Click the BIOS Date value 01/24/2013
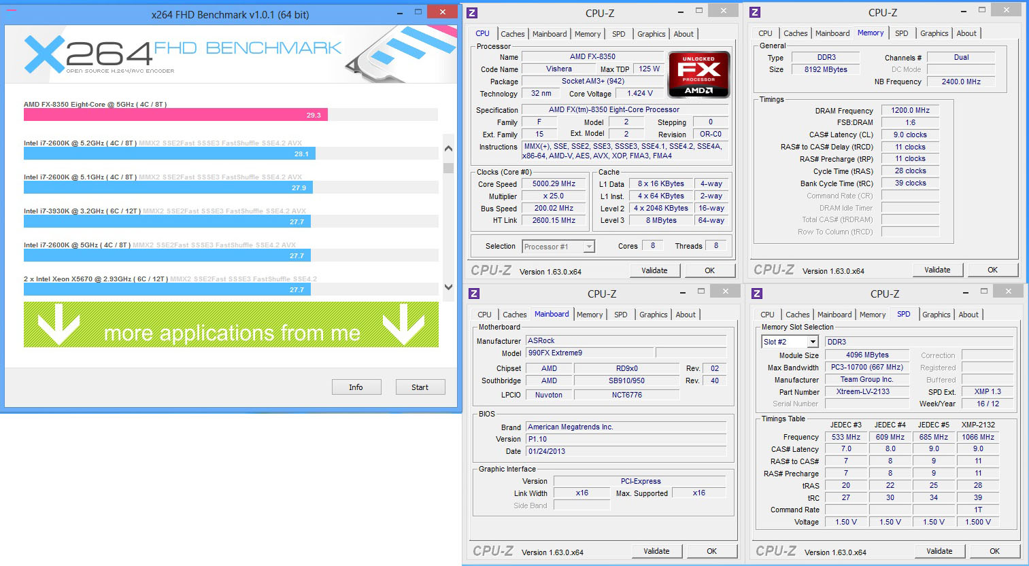This screenshot has width=1029, height=566. [x=626, y=451]
